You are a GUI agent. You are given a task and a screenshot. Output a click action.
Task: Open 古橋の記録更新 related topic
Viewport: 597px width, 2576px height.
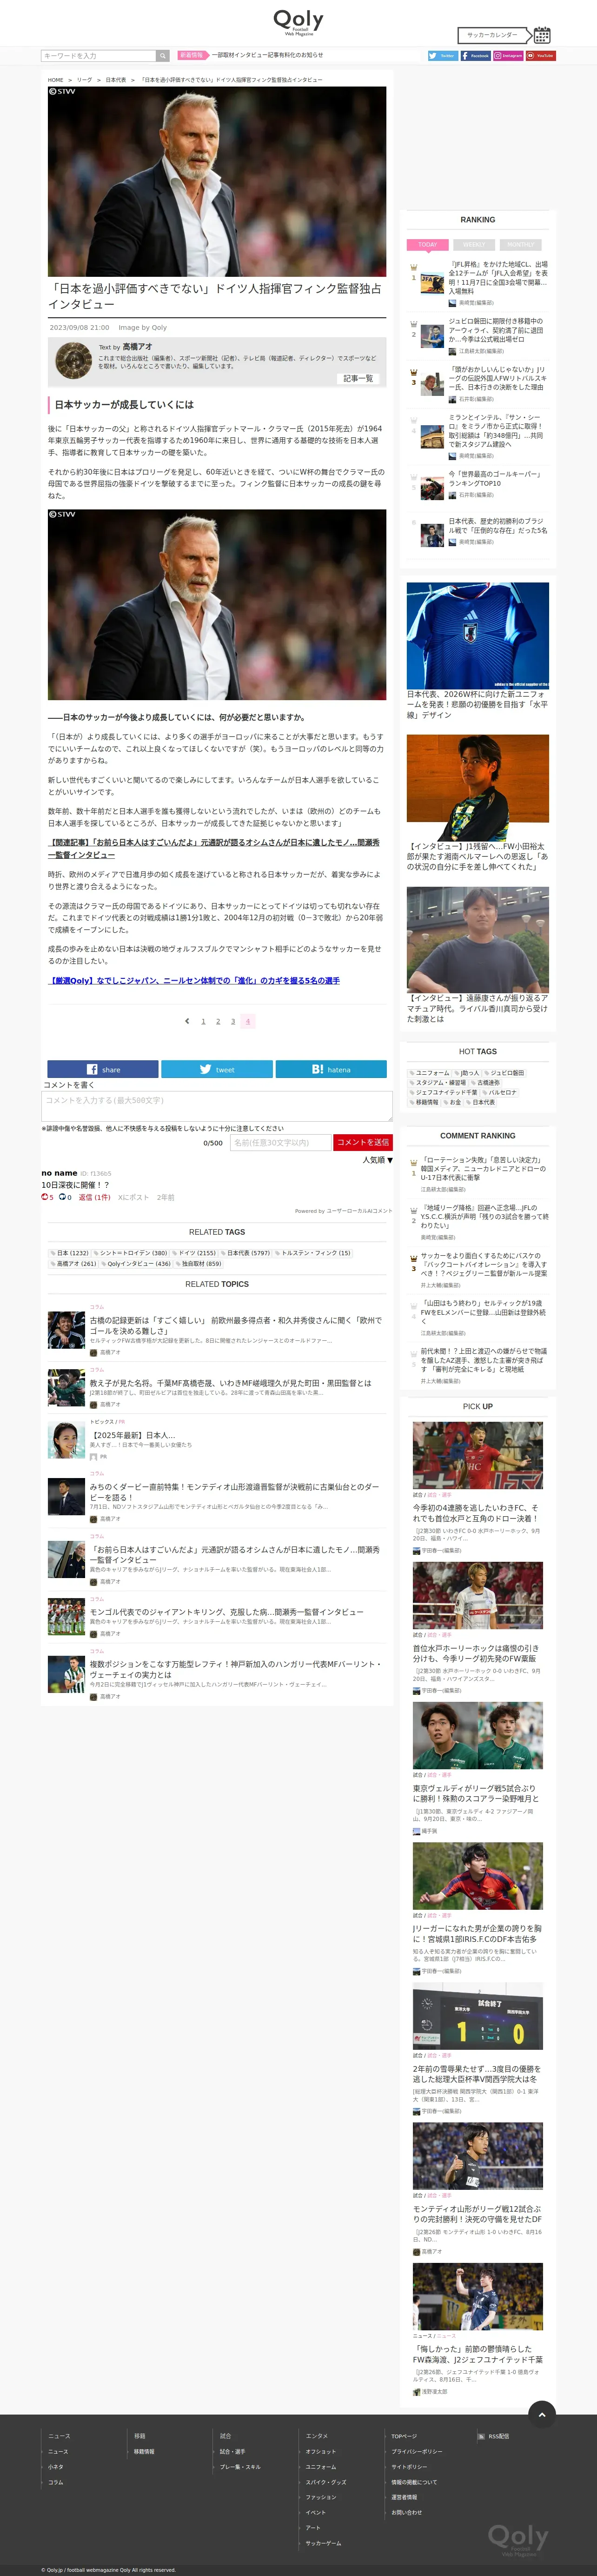pyautogui.click(x=236, y=1325)
